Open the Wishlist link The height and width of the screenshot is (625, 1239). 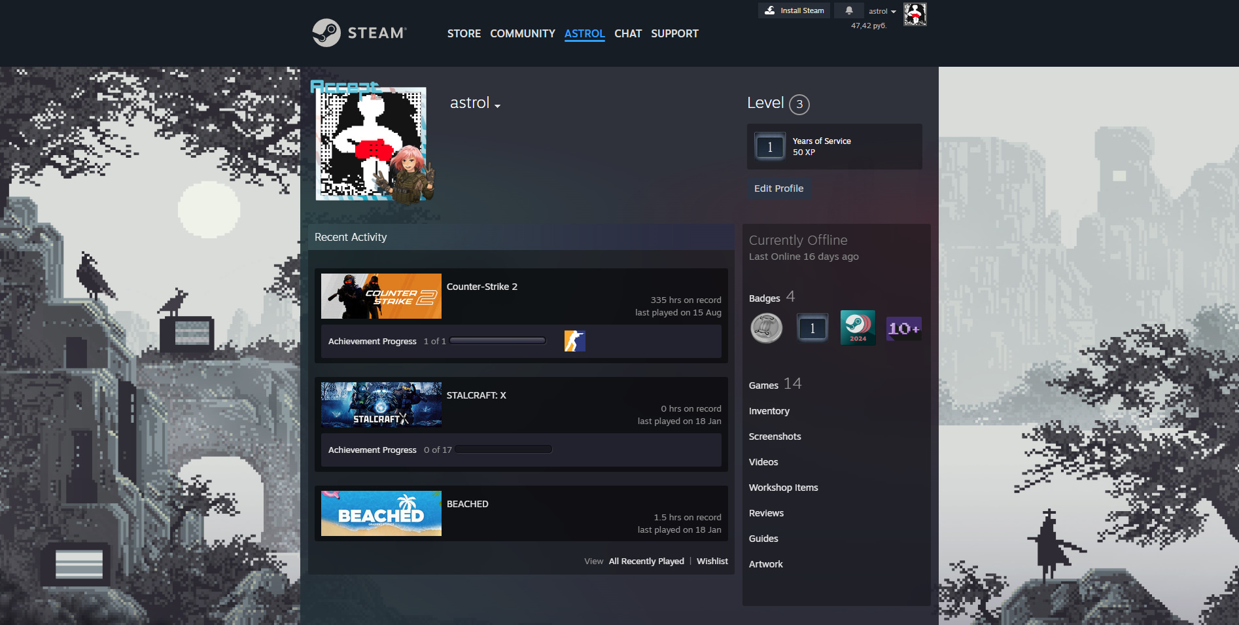coord(712,562)
